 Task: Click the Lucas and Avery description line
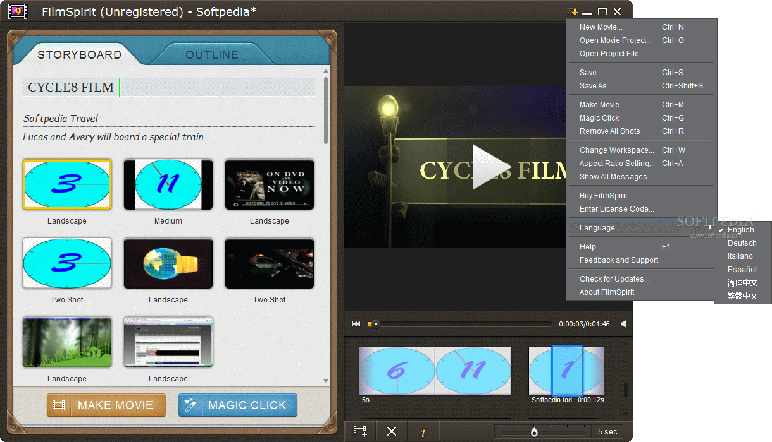click(169, 137)
